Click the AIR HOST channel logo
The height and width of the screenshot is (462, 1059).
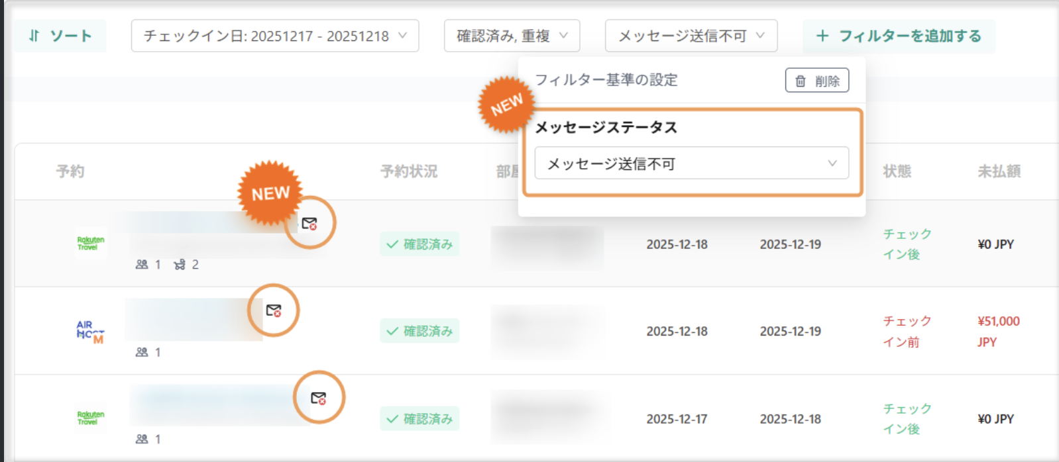[90, 332]
